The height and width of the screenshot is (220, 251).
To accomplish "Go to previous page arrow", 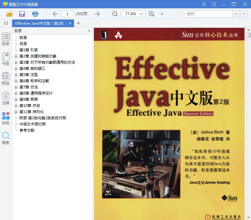I will [55, 14].
